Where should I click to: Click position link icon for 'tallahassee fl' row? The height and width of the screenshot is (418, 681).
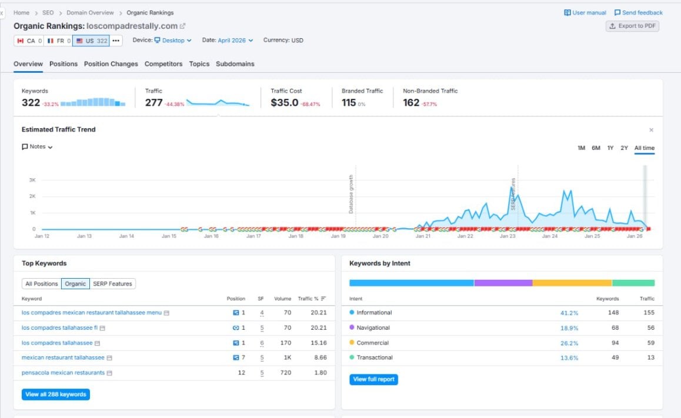click(x=236, y=327)
